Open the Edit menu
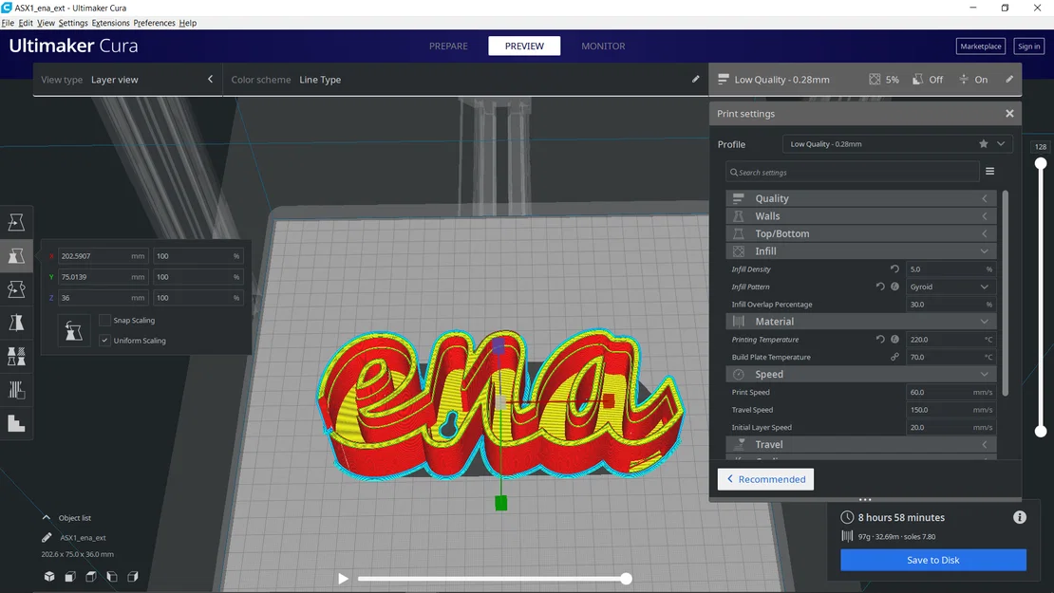This screenshot has width=1054, height=593. (x=26, y=23)
